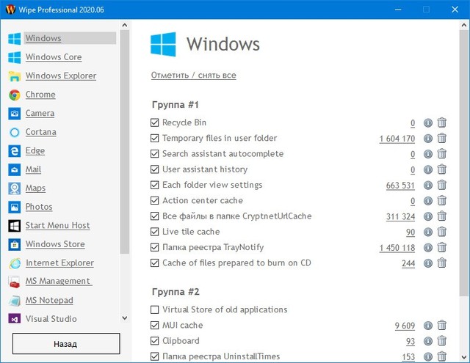The image size is (470, 363).
Task: Click the trash icon for Recycle Bin row
Action: [442, 123]
